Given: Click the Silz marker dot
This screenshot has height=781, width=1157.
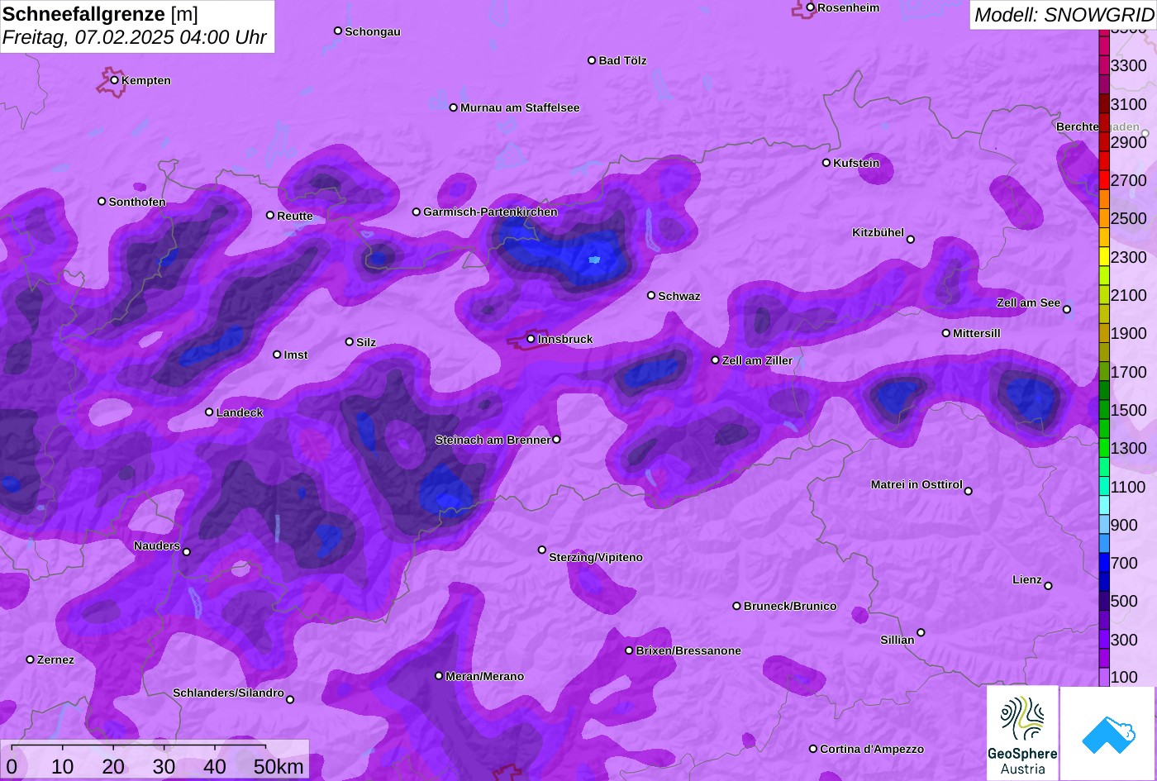Looking at the screenshot, I should pos(350,341).
